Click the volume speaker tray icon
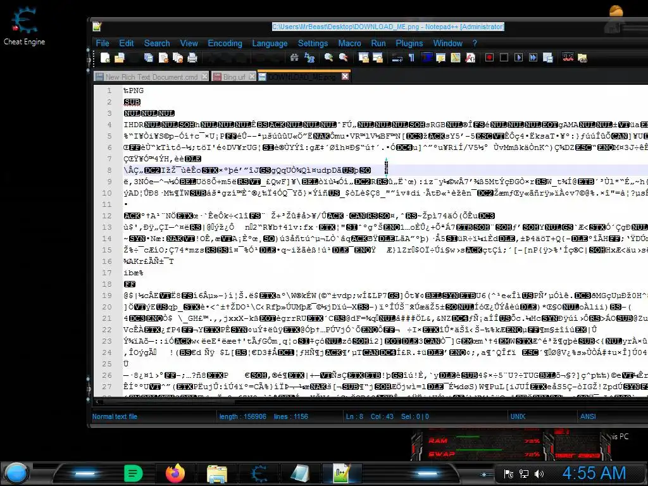Screen dimensions: 648x486 [539, 474]
